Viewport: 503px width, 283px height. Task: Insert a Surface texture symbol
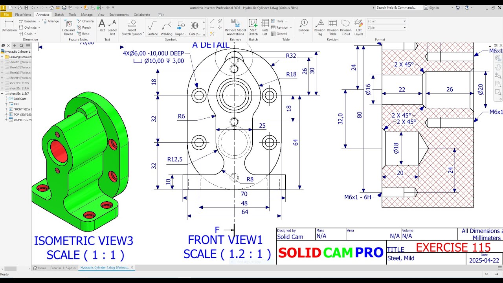pyautogui.click(x=152, y=28)
